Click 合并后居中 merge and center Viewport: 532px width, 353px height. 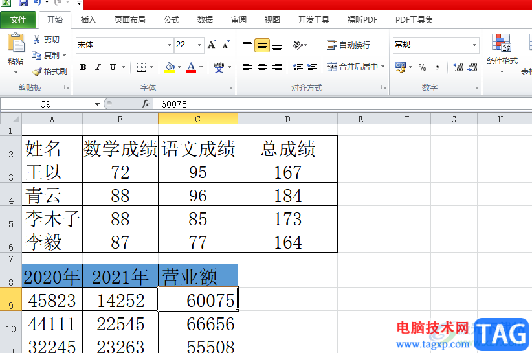352,67
